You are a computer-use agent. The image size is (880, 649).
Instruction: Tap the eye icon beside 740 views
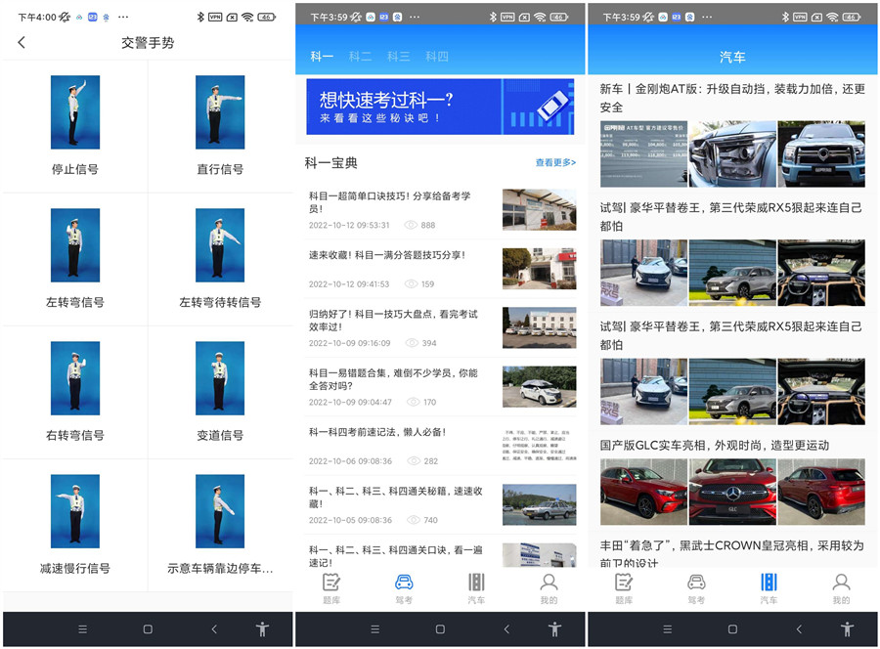tap(414, 521)
